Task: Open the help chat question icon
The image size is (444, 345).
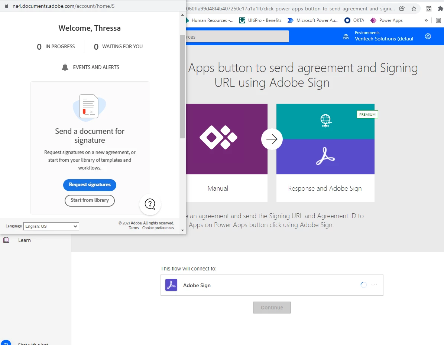Action: pos(150,204)
